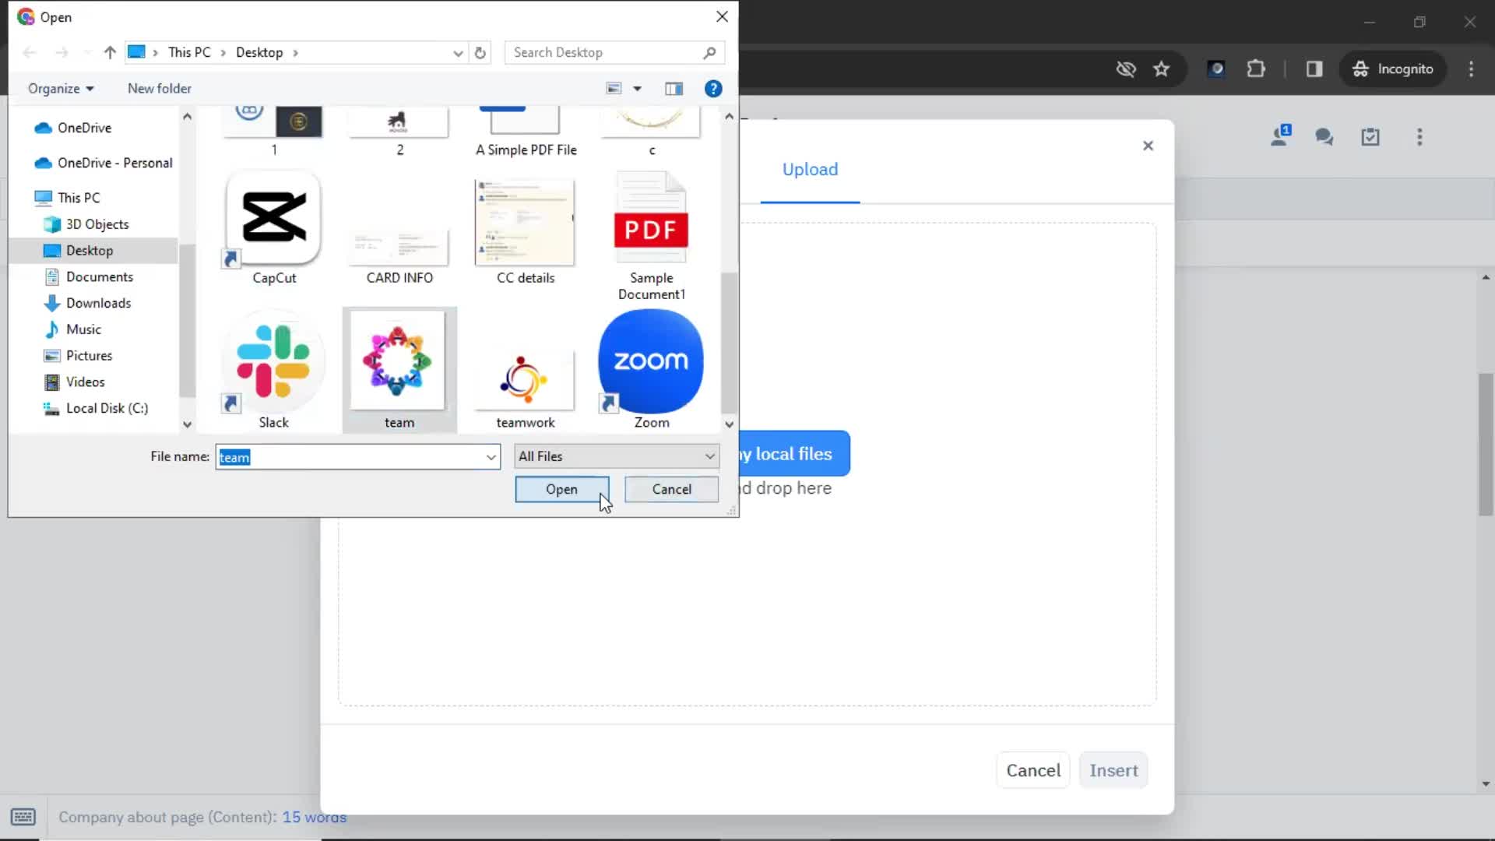Image resolution: width=1495 pixels, height=841 pixels.
Task: Select the Slack shortcut icon
Action: coord(273,370)
